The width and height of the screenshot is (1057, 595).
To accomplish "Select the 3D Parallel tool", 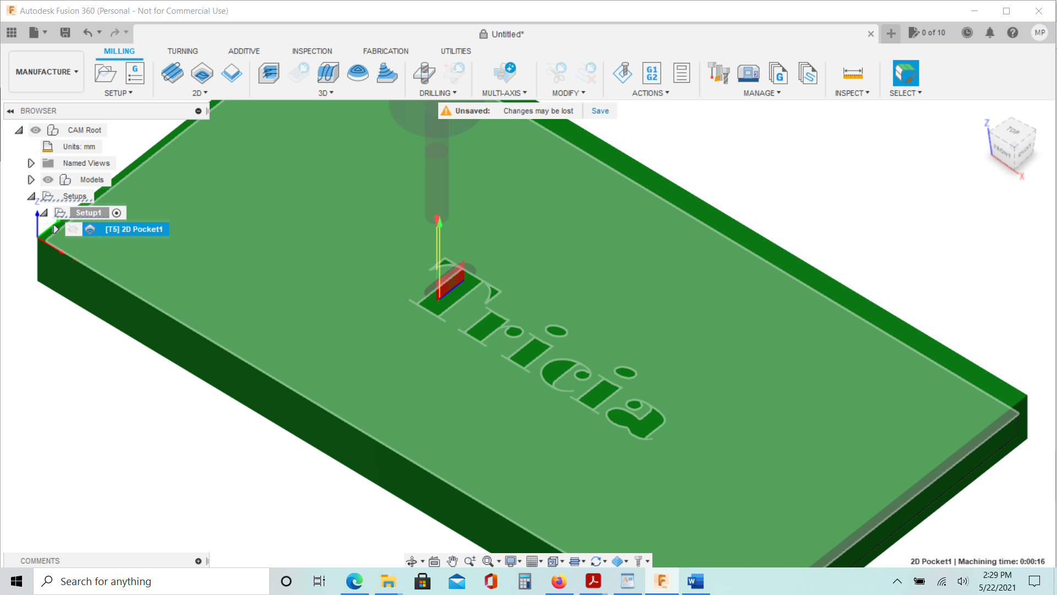I will [328, 73].
